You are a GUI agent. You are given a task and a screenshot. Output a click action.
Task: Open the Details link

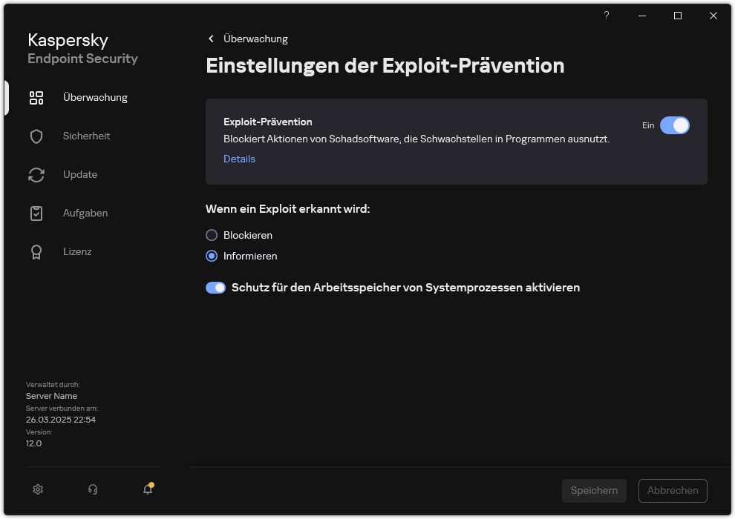point(239,159)
